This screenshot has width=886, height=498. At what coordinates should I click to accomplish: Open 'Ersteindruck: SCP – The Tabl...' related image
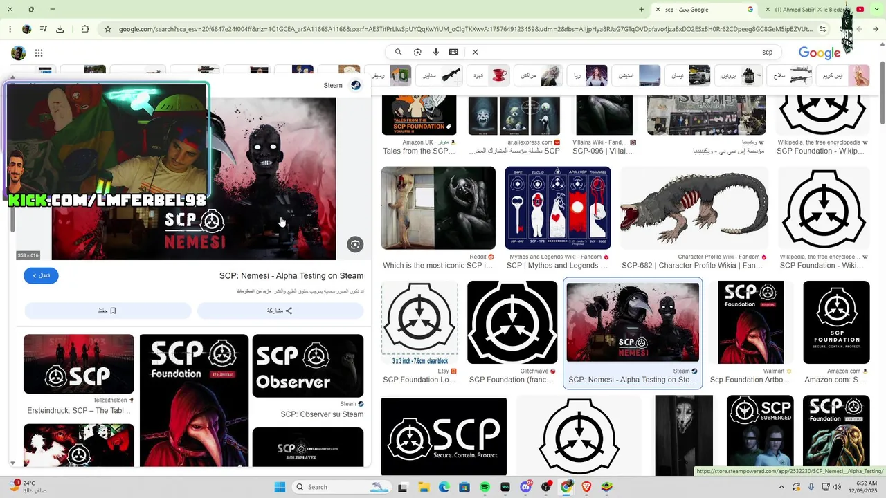(79, 364)
